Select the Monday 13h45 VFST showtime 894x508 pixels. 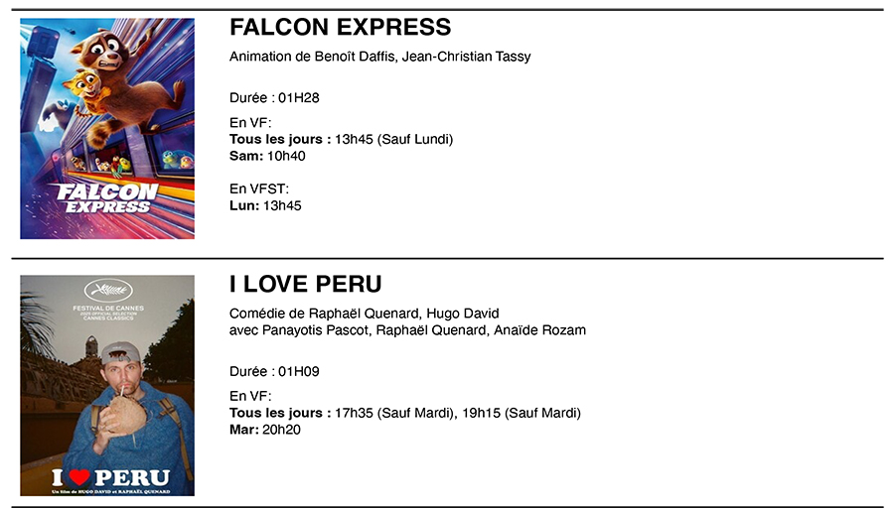click(282, 205)
